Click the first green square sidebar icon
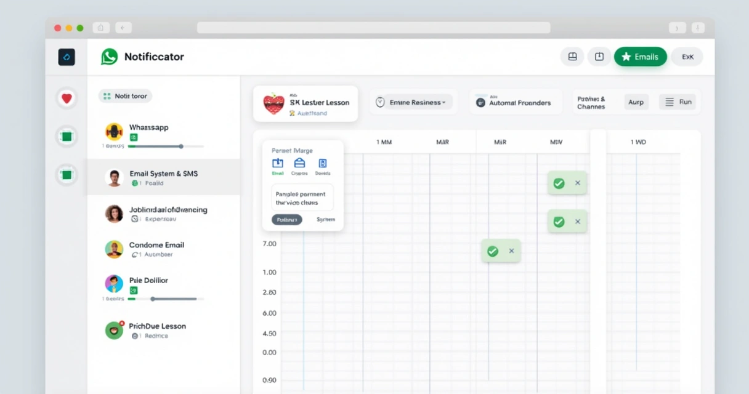This screenshot has width=749, height=394. [67, 137]
